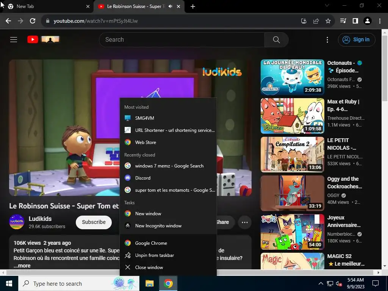Reopen super tom et les motamots search
Image resolution: width=388 pixels, height=291 pixels.
tap(168, 190)
